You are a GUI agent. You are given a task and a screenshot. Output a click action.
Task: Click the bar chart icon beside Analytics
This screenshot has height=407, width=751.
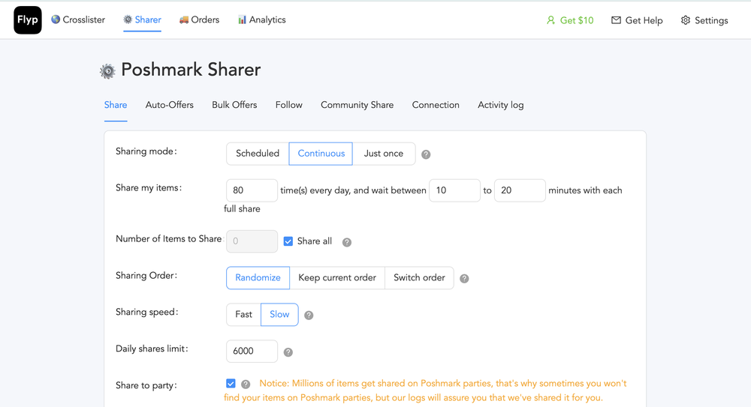click(242, 19)
